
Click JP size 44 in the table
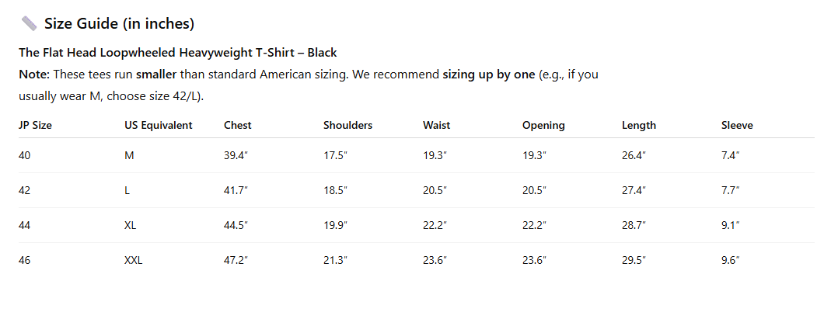click(25, 225)
